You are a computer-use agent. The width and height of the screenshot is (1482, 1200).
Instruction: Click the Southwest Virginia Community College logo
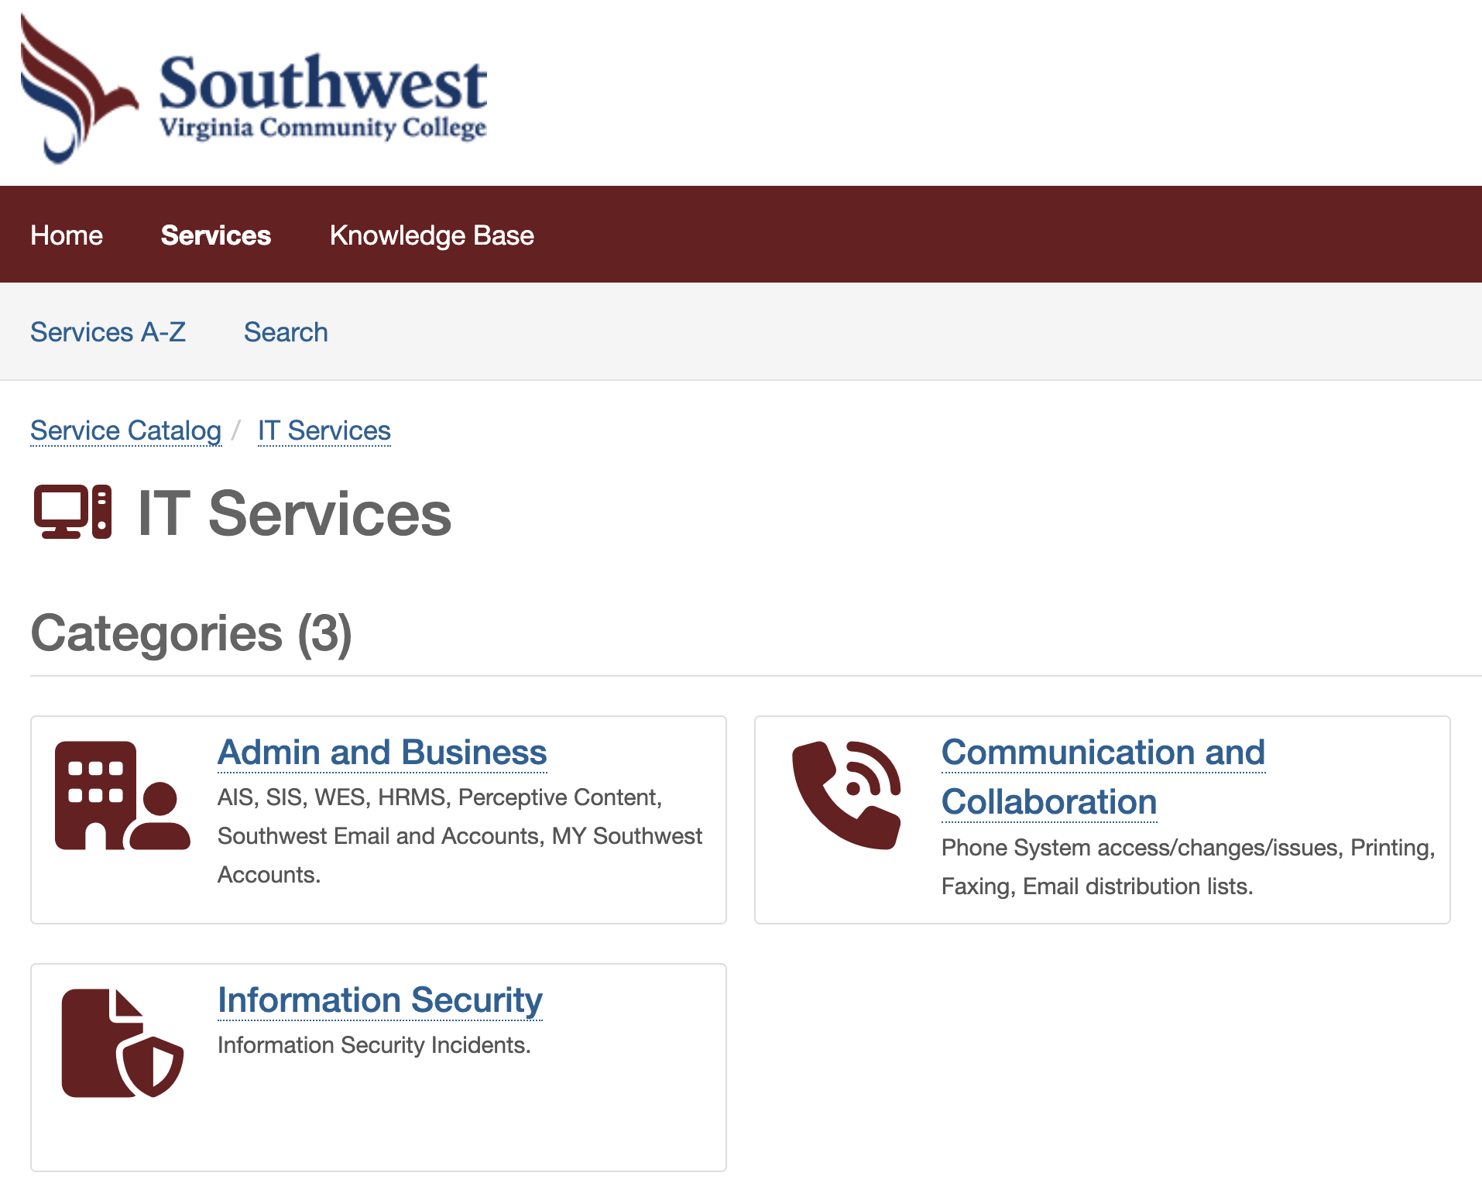pyautogui.click(x=254, y=90)
